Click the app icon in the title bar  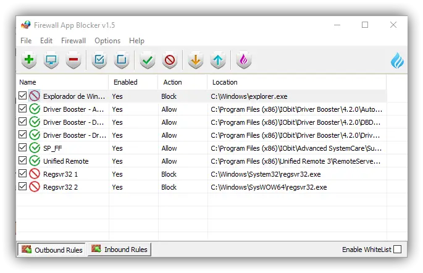click(x=26, y=25)
